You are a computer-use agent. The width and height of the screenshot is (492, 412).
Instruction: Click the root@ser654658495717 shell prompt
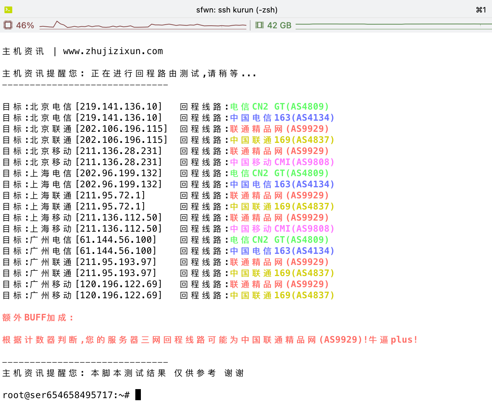click(66, 395)
